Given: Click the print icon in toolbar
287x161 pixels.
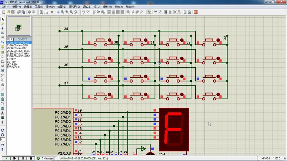Looking at the screenshot, I should [x=29, y=12].
